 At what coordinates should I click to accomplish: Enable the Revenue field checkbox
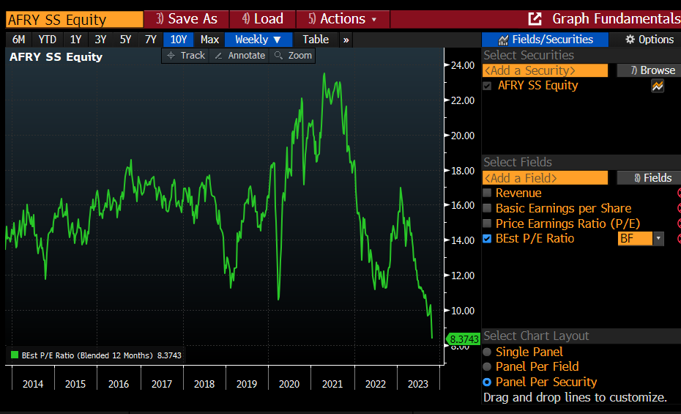(x=487, y=193)
